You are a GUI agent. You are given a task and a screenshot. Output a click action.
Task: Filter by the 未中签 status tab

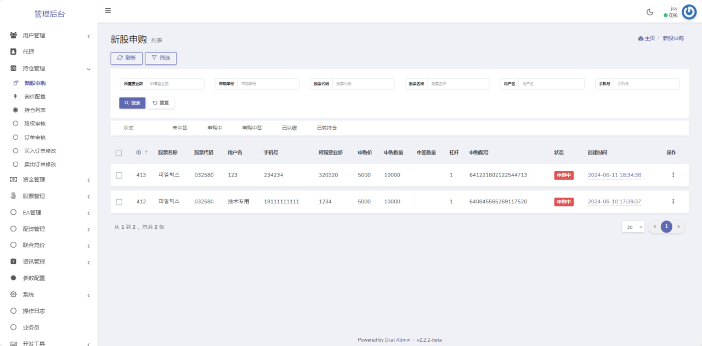(x=179, y=128)
